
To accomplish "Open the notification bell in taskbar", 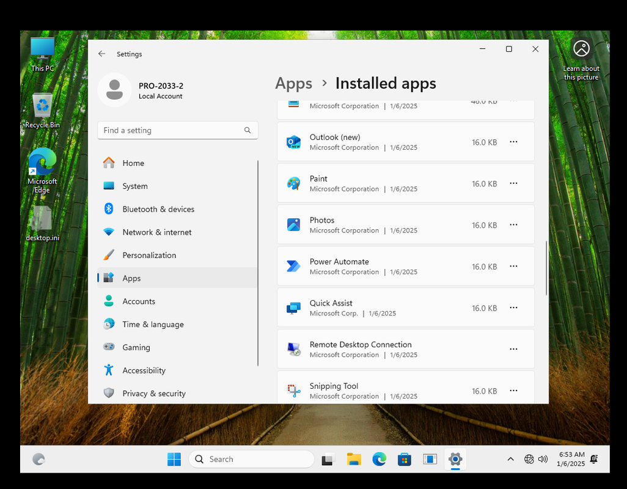I will pyautogui.click(x=594, y=460).
